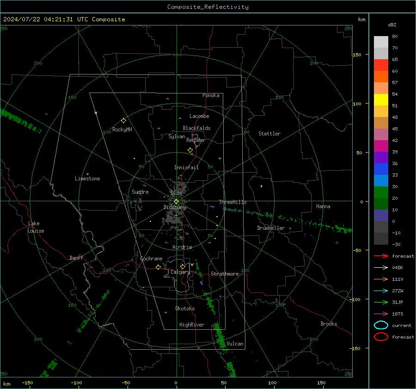
Task: Click the Calgary label
Action: tap(180, 272)
